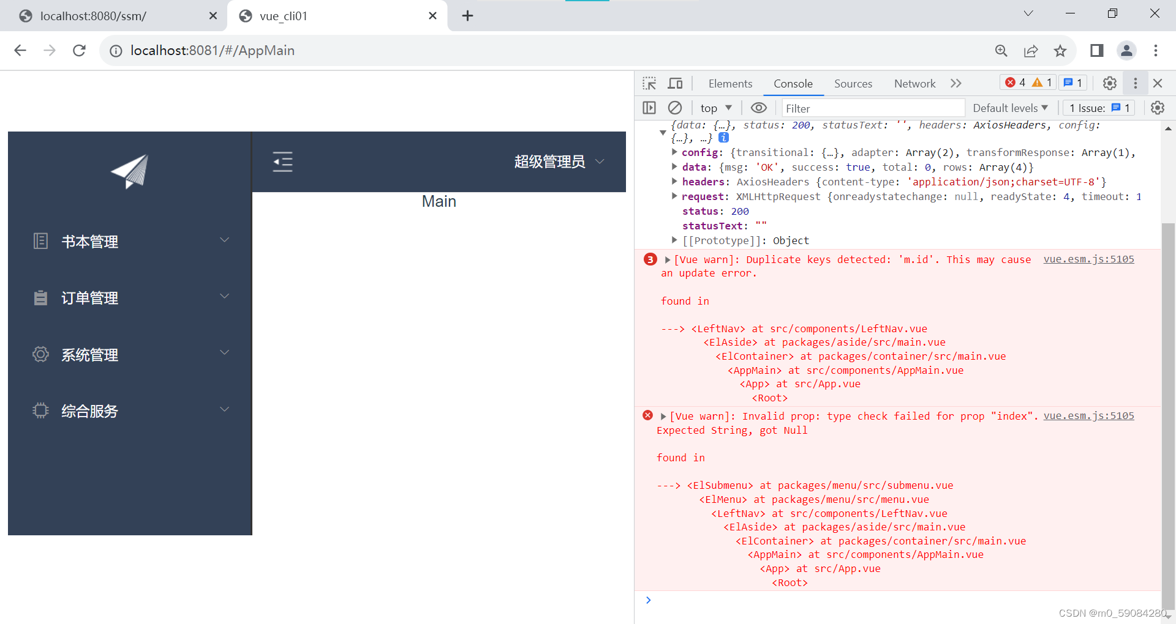
Task: Toggle the device emulation toolbar in DevTools
Action: (674, 83)
